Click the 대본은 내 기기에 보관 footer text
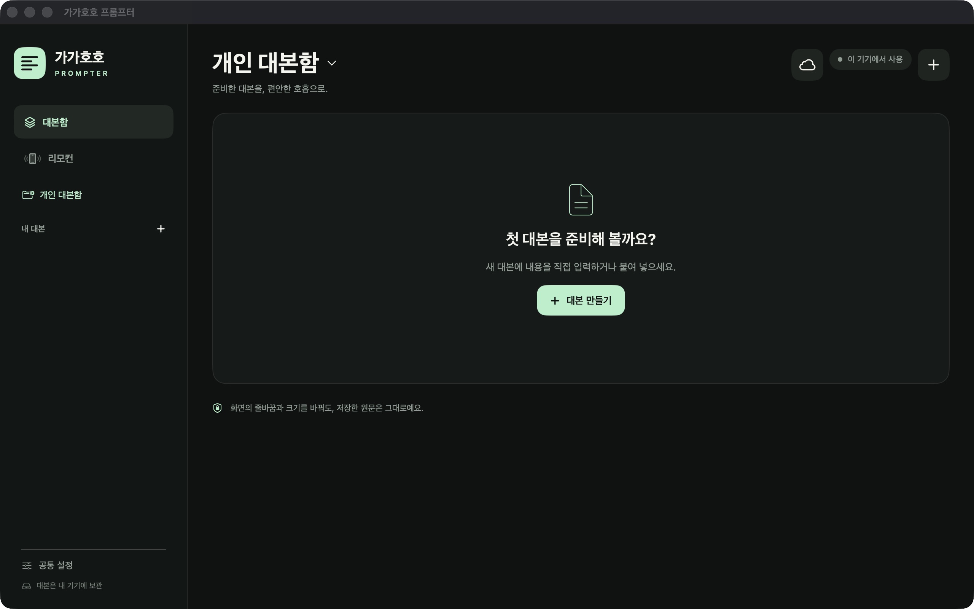 69,586
